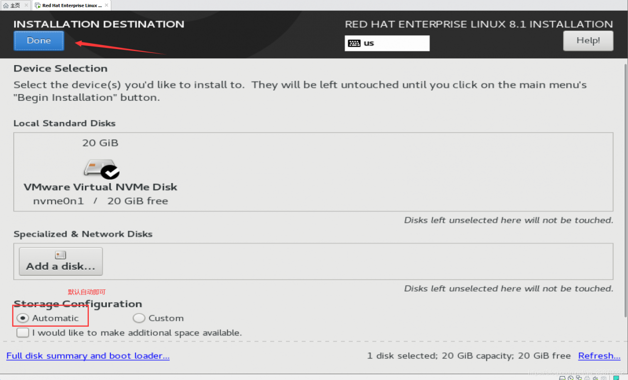Viewport: 628px width, 380px height.
Task: Click the network adapter status icon
Action: (x=579, y=378)
